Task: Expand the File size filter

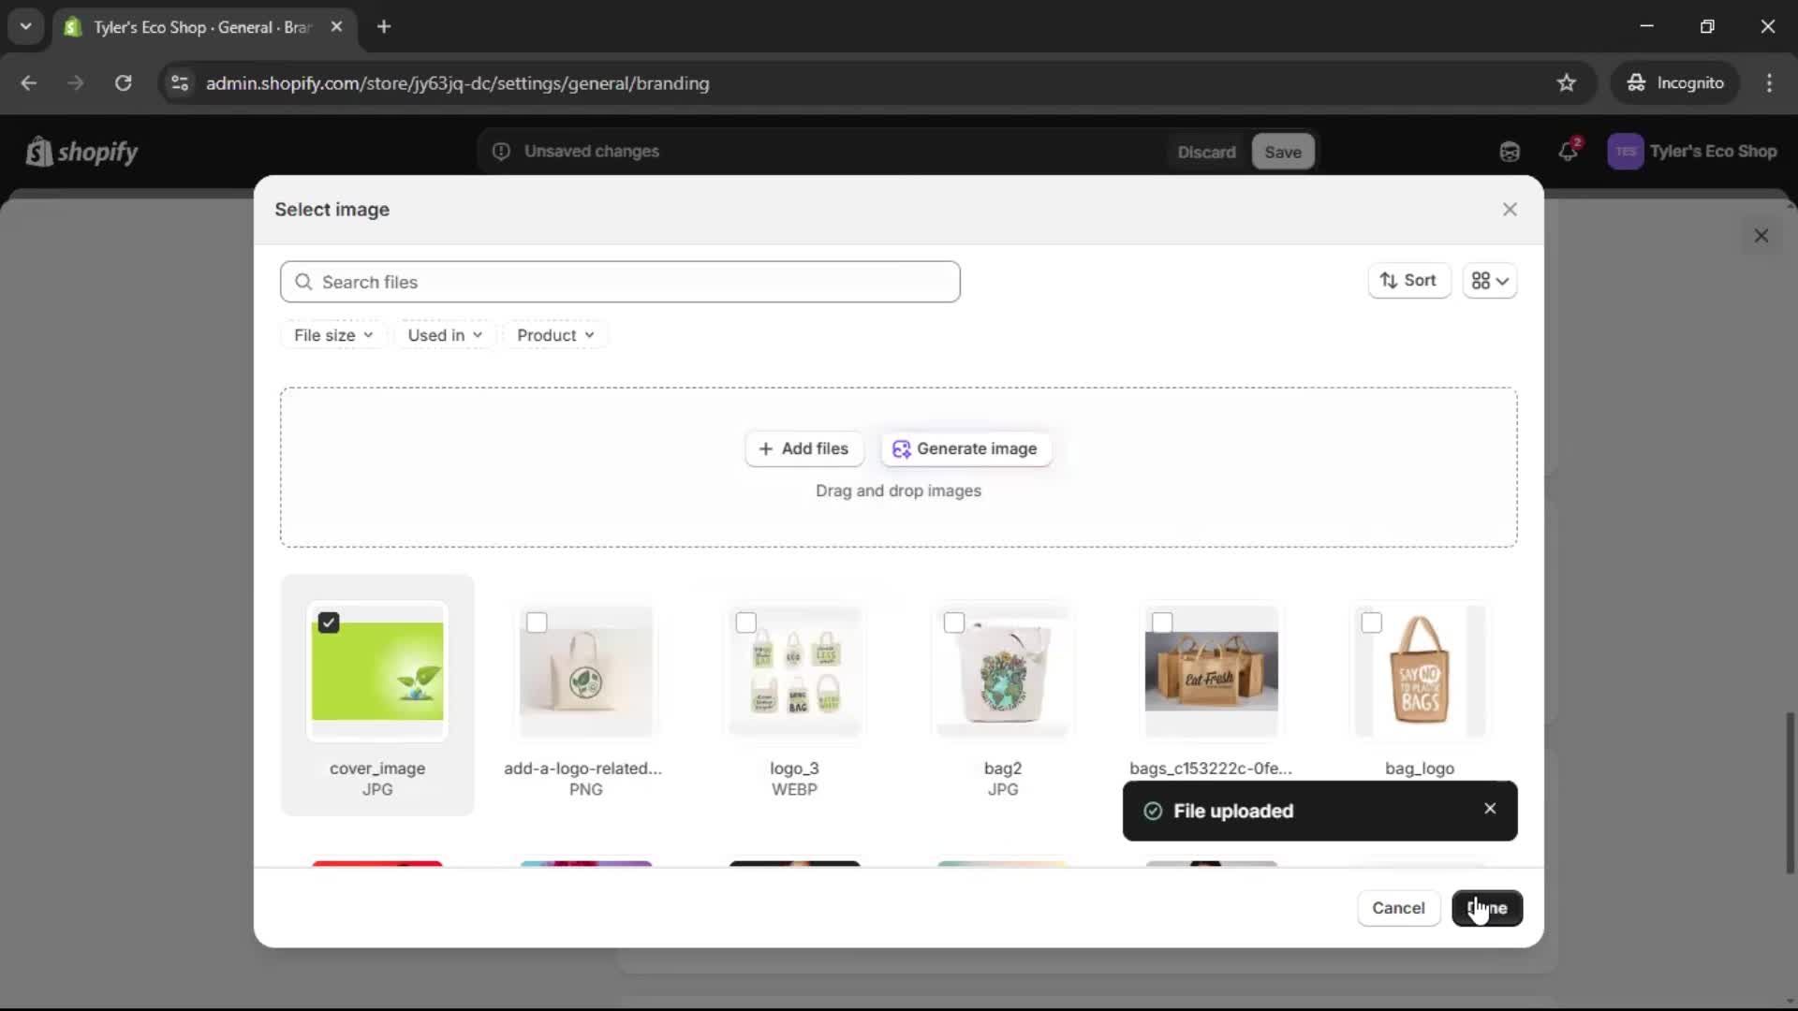Action: [333, 335]
